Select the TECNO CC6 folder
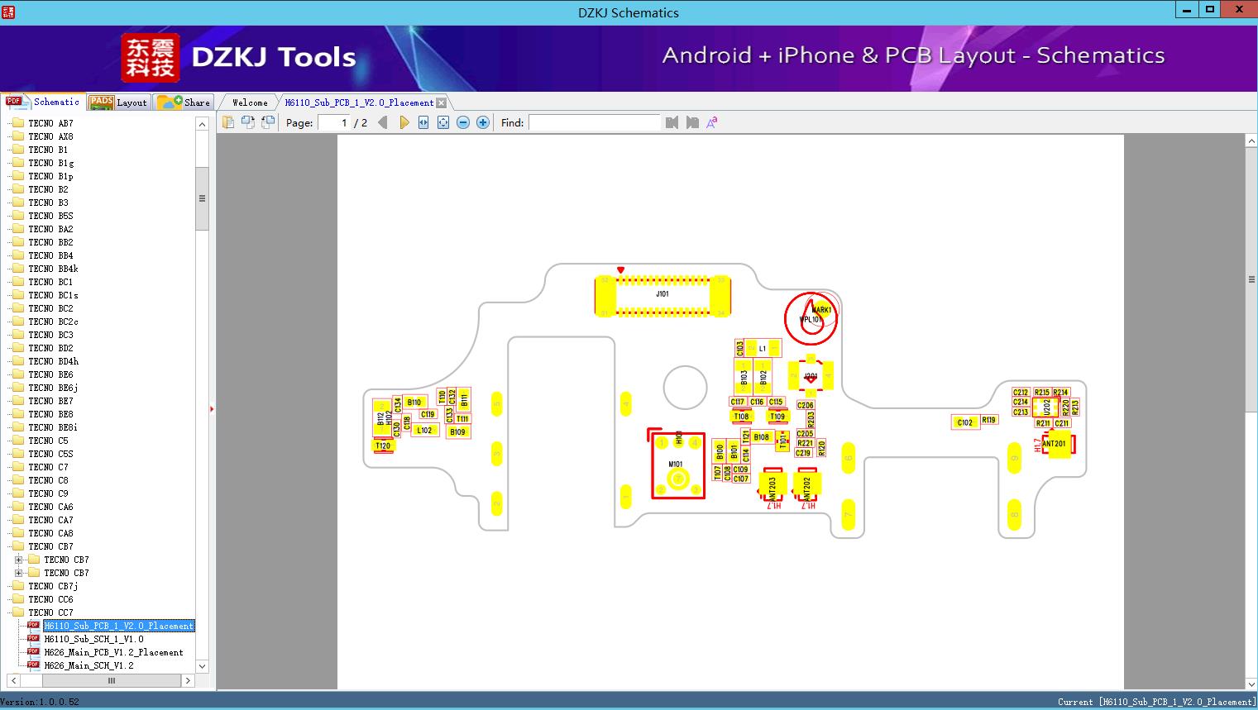Screen dimensions: 1258x710 tap(50, 599)
